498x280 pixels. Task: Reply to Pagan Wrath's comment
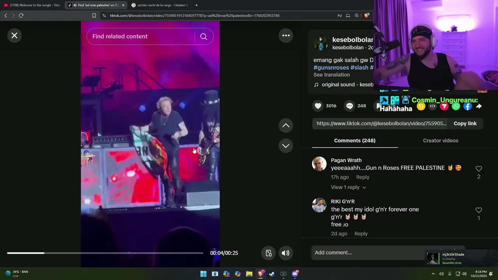[x=363, y=177]
